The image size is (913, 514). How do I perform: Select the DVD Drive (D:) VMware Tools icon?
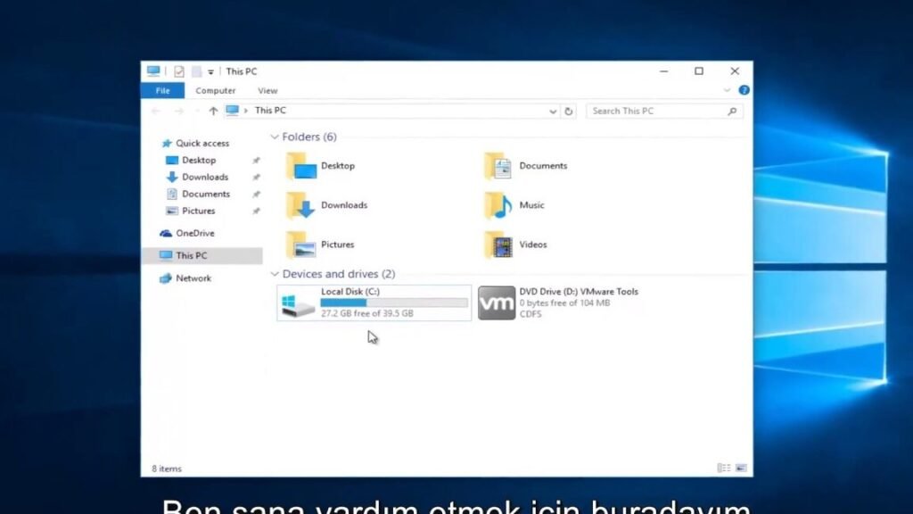pyautogui.click(x=496, y=303)
